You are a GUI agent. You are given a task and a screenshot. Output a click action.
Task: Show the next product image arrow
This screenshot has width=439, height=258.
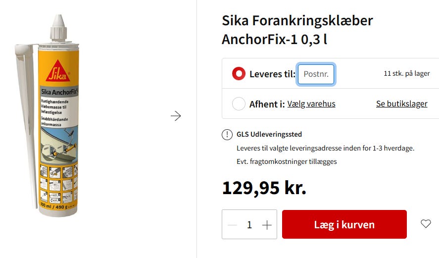(x=176, y=116)
